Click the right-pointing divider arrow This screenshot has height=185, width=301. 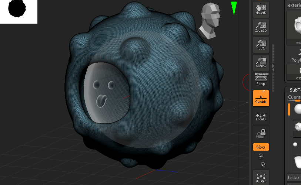(273, 66)
